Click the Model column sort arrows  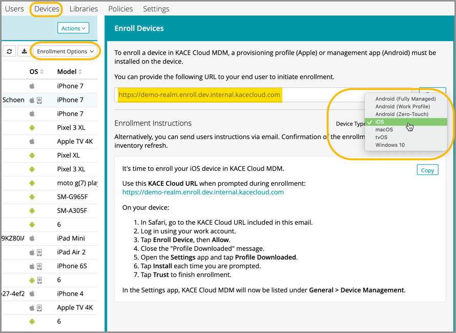point(80,72)
